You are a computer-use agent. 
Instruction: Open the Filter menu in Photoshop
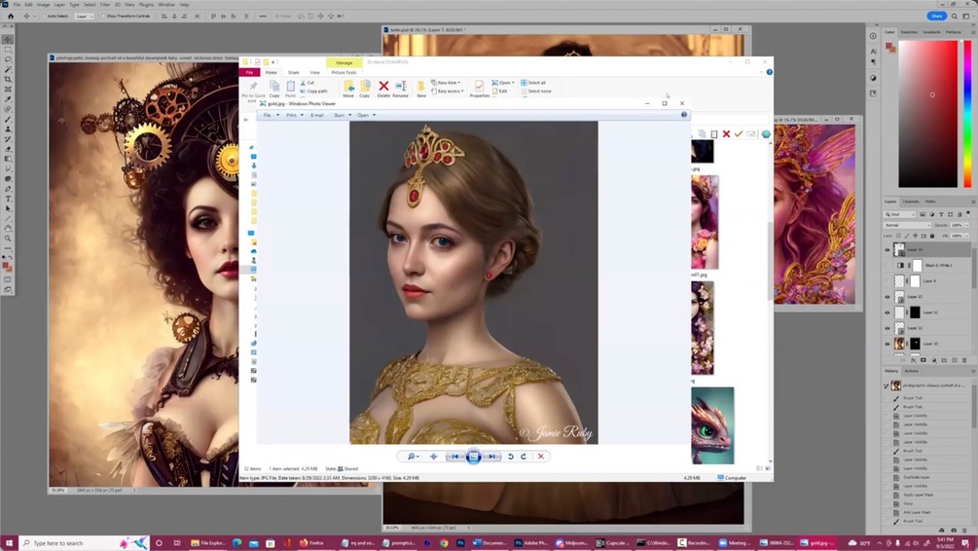pos(106,4)
